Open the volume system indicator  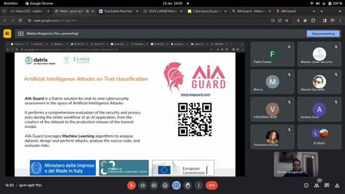(x=318, y=3)
